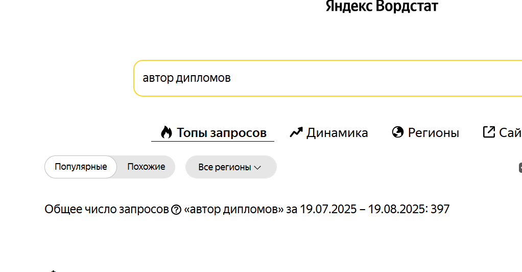Switch to the Похожие toggle option
The image size is (522, 272).
coord(146,167)
